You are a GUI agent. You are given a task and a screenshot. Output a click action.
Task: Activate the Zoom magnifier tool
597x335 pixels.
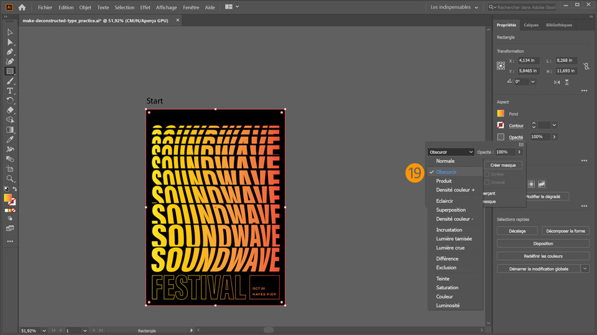point(10,179)
